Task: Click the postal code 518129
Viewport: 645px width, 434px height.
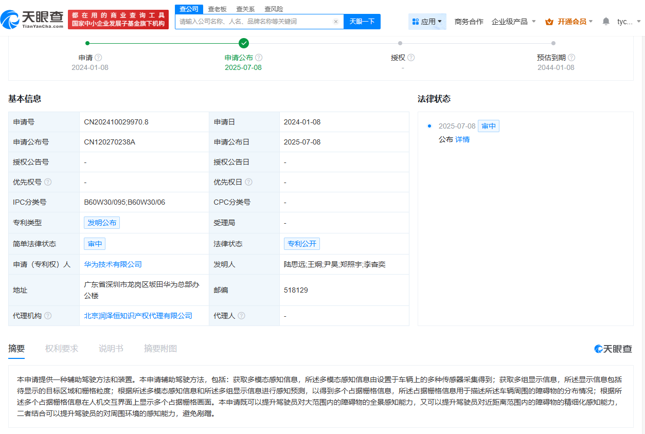Action: [296, 290]
